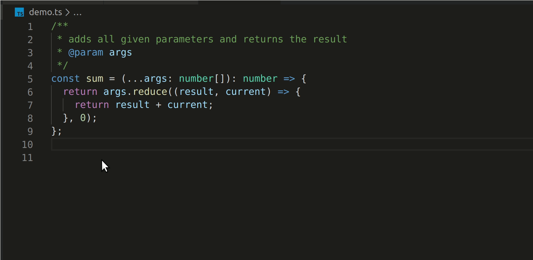The height and width of the screenshot is (260, 533).
Task: Expand the breadcrumb ellipsis symbol list
Action: pos(78,12)
